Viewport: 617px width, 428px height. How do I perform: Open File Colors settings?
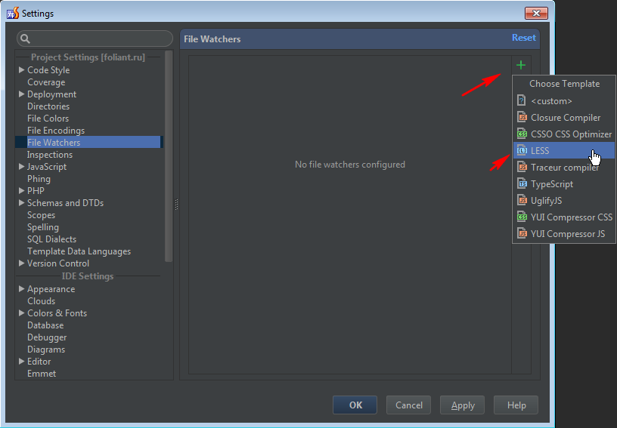click(48, 119)
